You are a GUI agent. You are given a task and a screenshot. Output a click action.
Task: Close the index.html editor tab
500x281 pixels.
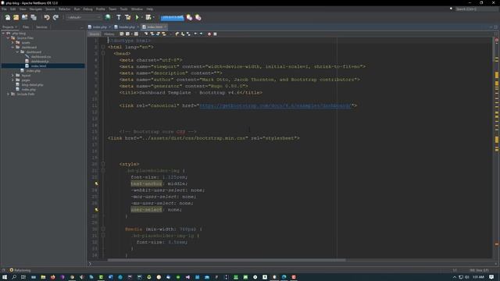[165, 27]
